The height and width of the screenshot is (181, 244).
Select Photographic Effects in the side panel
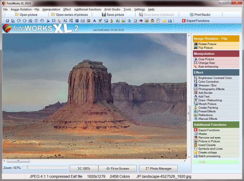[216, 89]
